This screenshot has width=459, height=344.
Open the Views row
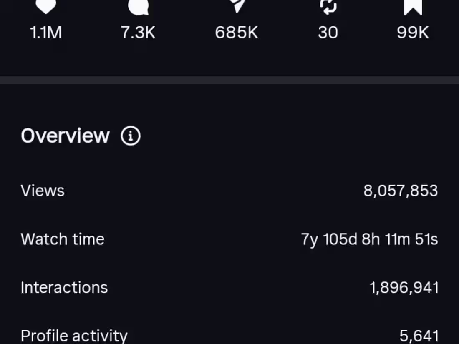click(229, 191)
